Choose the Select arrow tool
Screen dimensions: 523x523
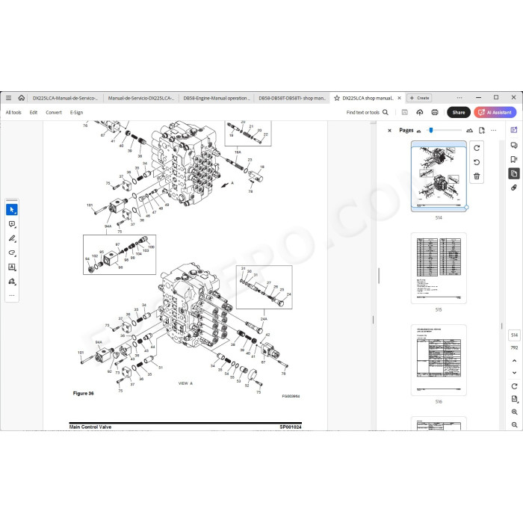point(12,210)
